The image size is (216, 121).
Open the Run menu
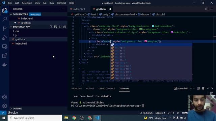click(52, 3)
